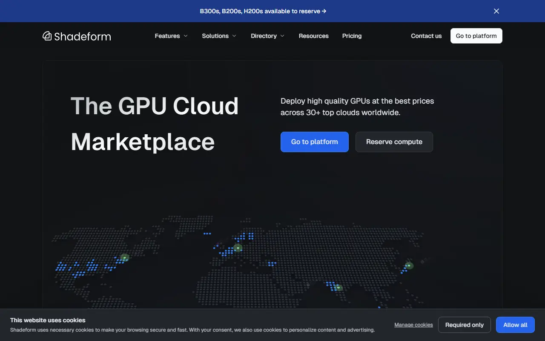Open the Solutions menu
Screen dimensions: 545x341
219,36
